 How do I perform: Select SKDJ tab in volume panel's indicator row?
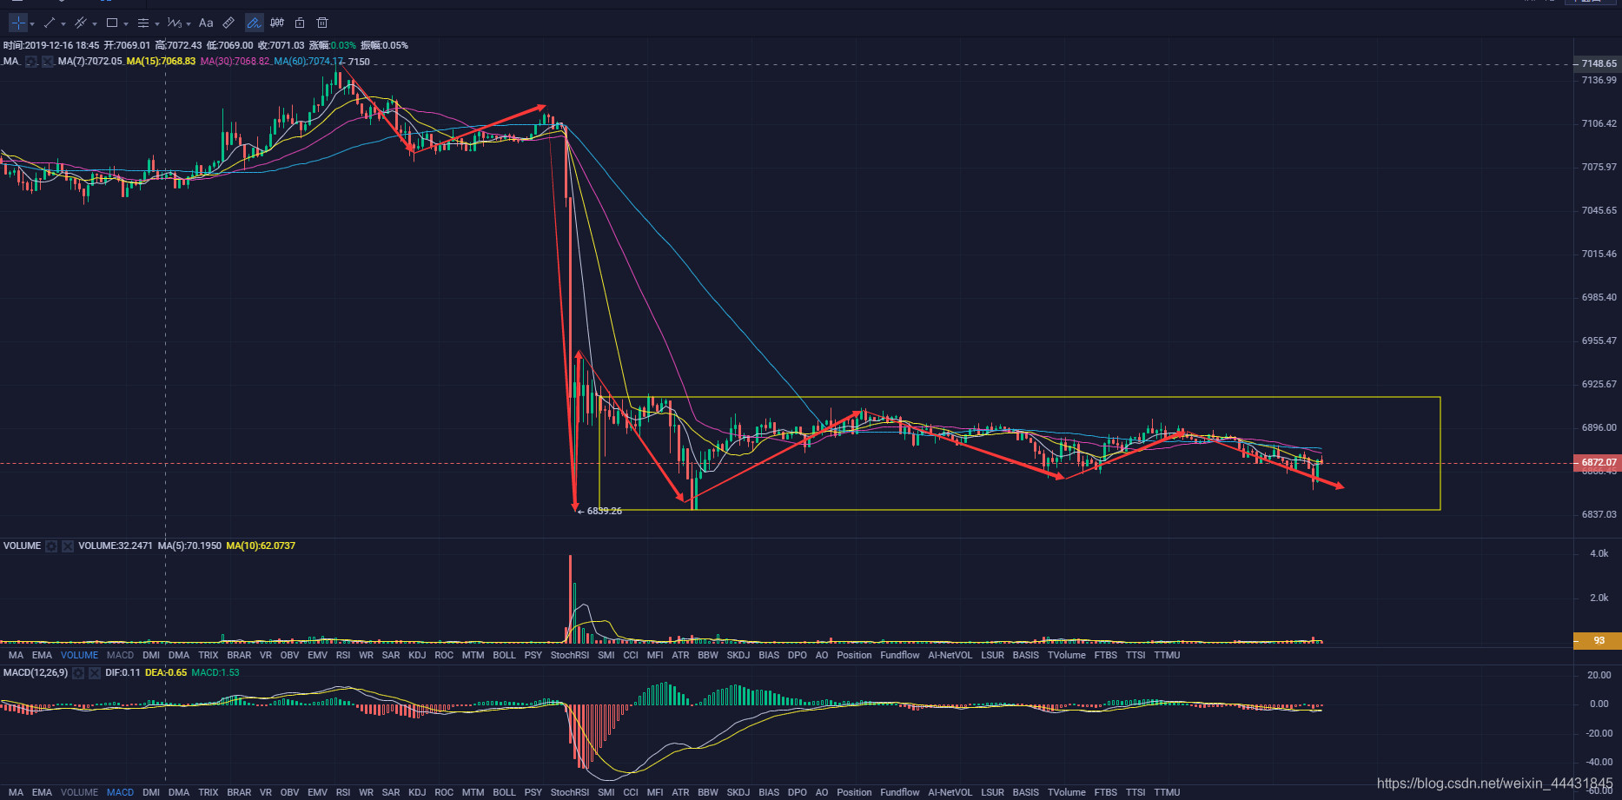pyautogui.click(x=738, y=656)
